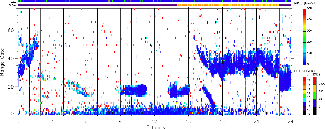The width and height of the screenshot is (325, 129).
Task: Click the Noise strip above the plot
Action: pos(154,1)
